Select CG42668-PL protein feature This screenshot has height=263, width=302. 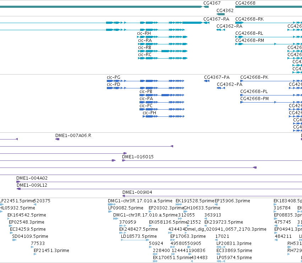tap(271, 95)
